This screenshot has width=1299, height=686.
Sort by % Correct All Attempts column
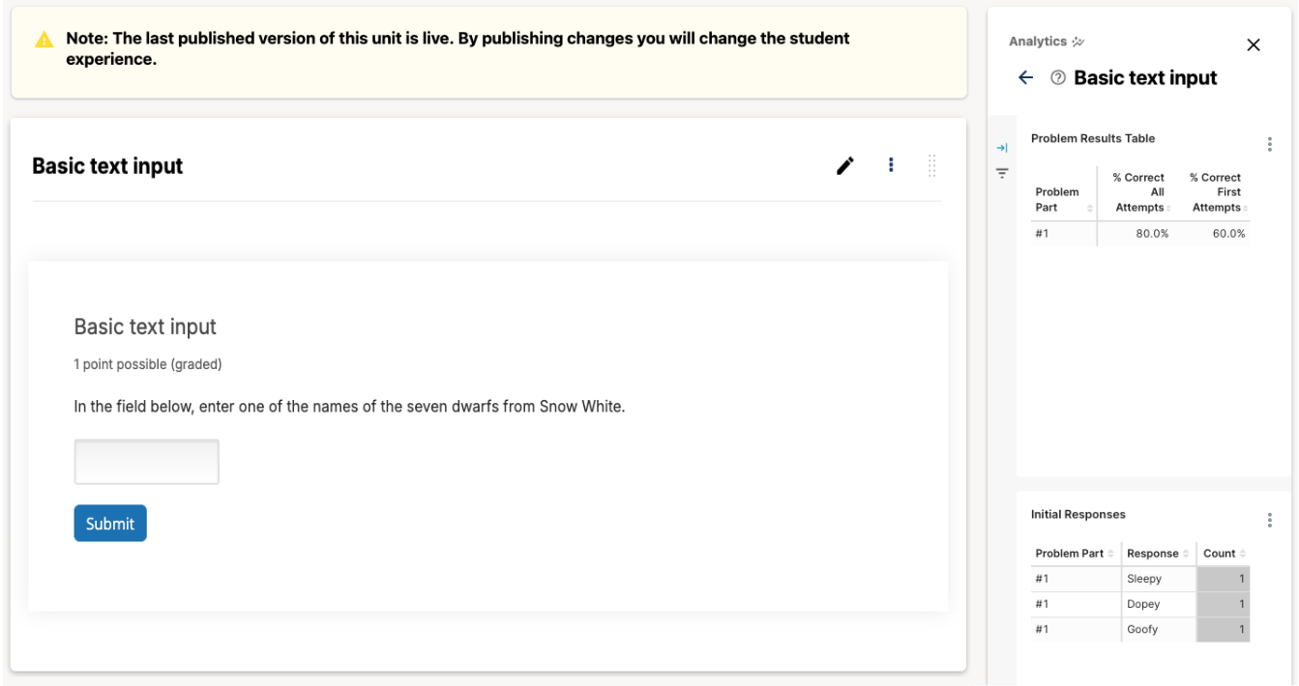1141,193
